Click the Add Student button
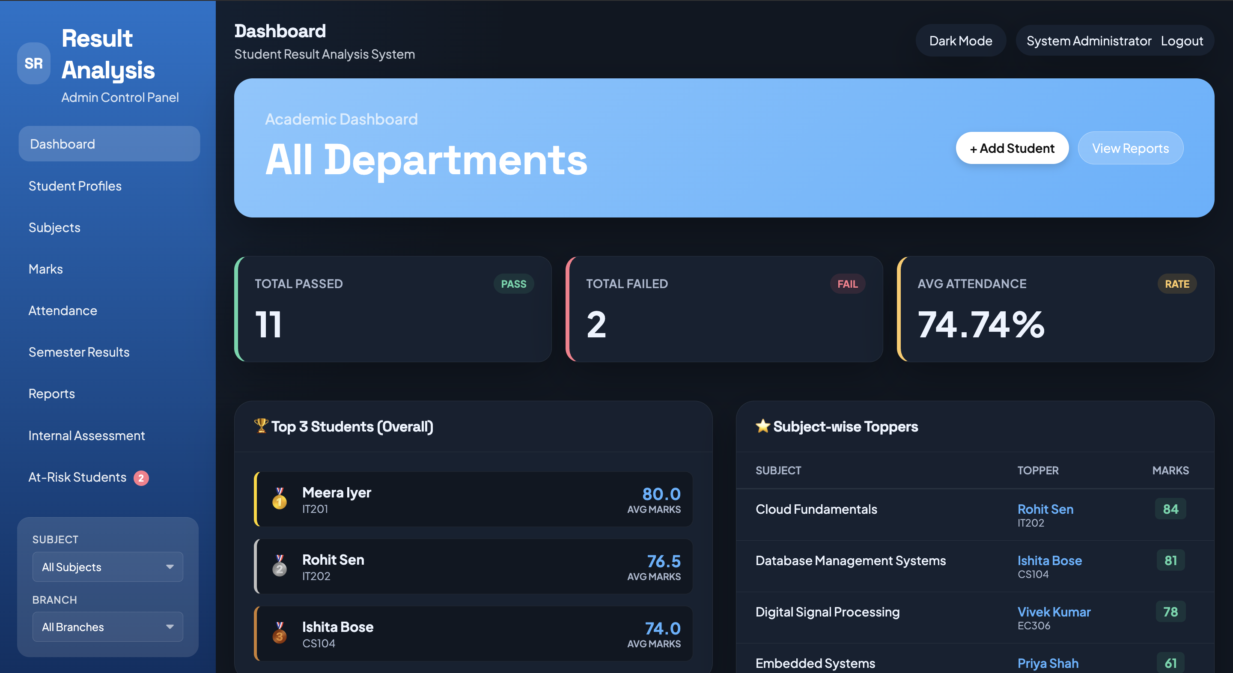This screenshot has height=673, width=1233. pos(1013,148)
